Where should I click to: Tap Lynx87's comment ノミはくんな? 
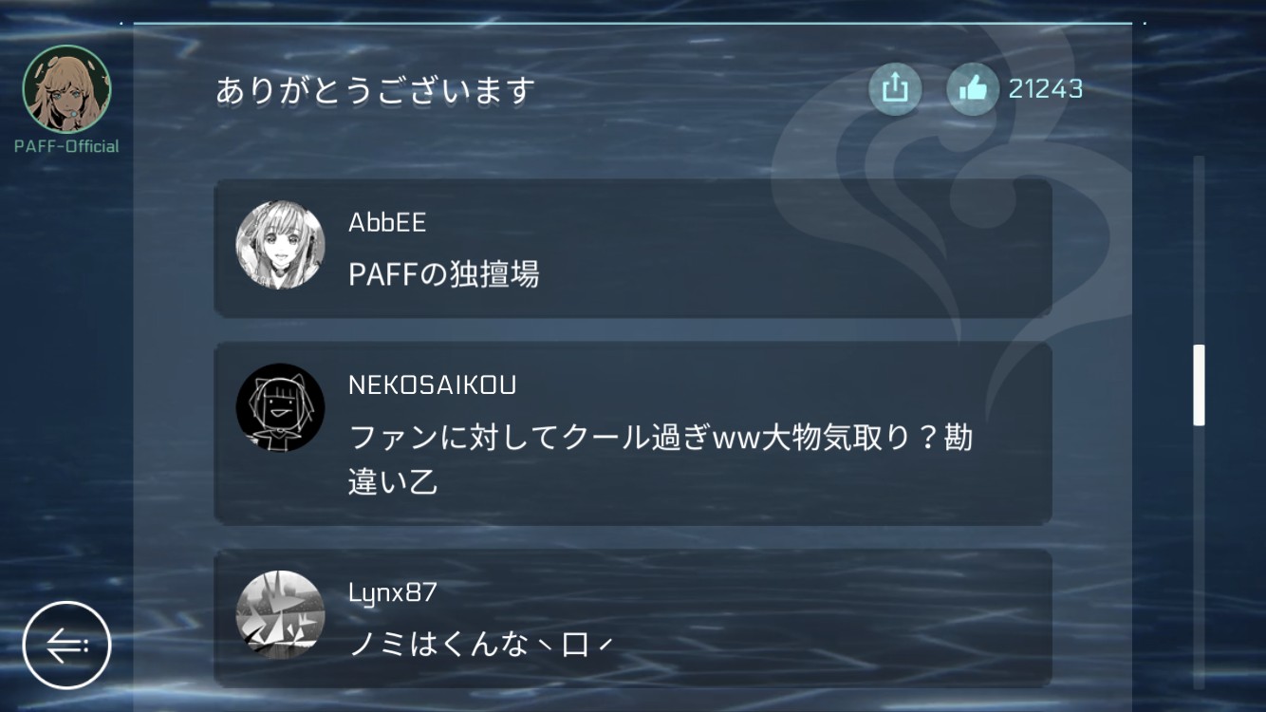click(481, 646)
